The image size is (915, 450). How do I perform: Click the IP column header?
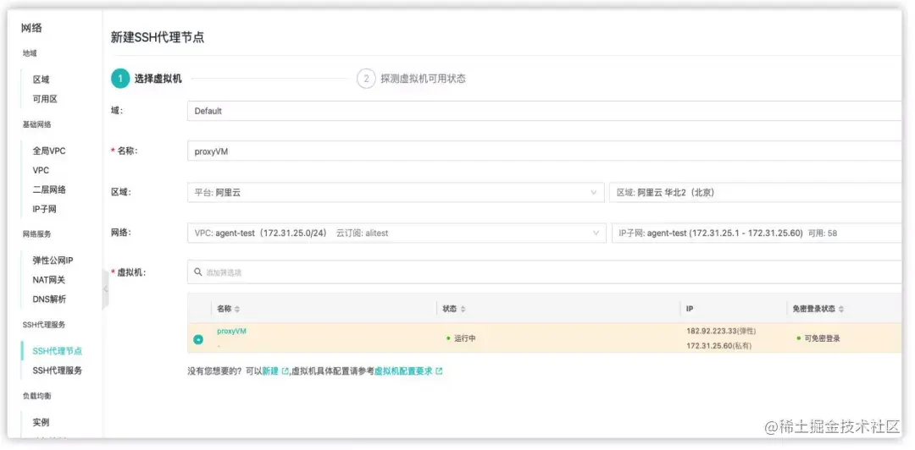(690, 309)
